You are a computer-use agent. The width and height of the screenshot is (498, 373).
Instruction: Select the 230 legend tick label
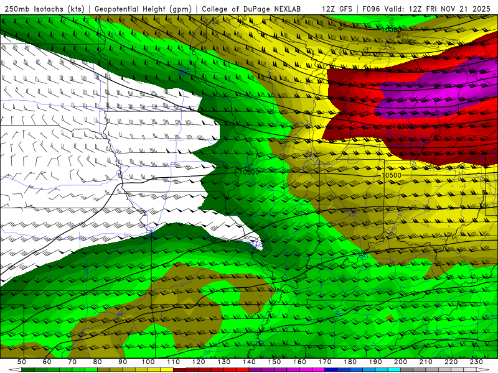coord(476,362)
